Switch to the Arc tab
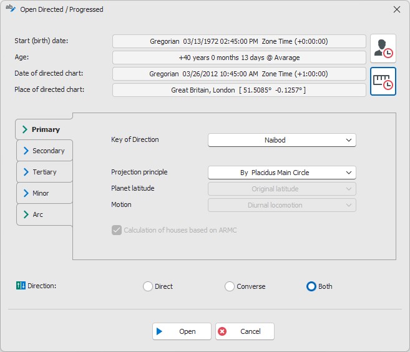Image resolution: width=410 pixels, height=352 pixels. tap(44, 214)
